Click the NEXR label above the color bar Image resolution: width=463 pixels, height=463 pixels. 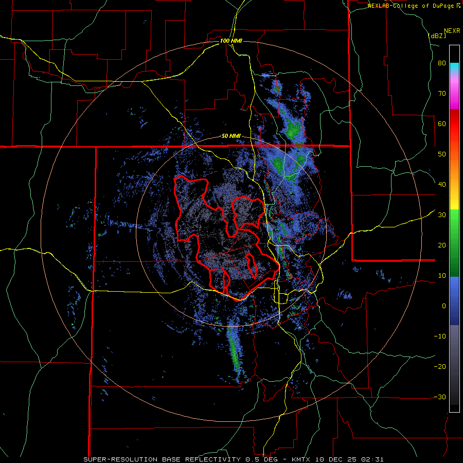pos(452,31)
